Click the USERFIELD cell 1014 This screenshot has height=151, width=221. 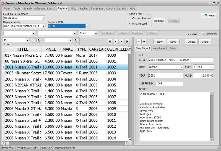pos(117,138)
